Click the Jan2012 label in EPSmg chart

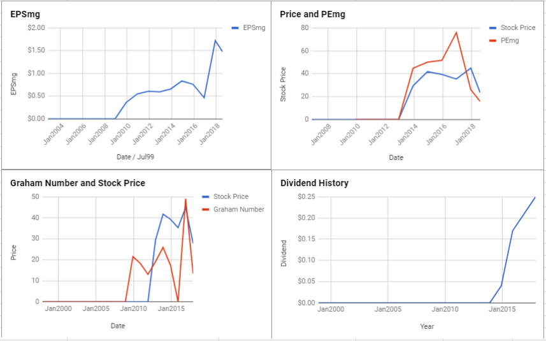[x=141, y=134]
